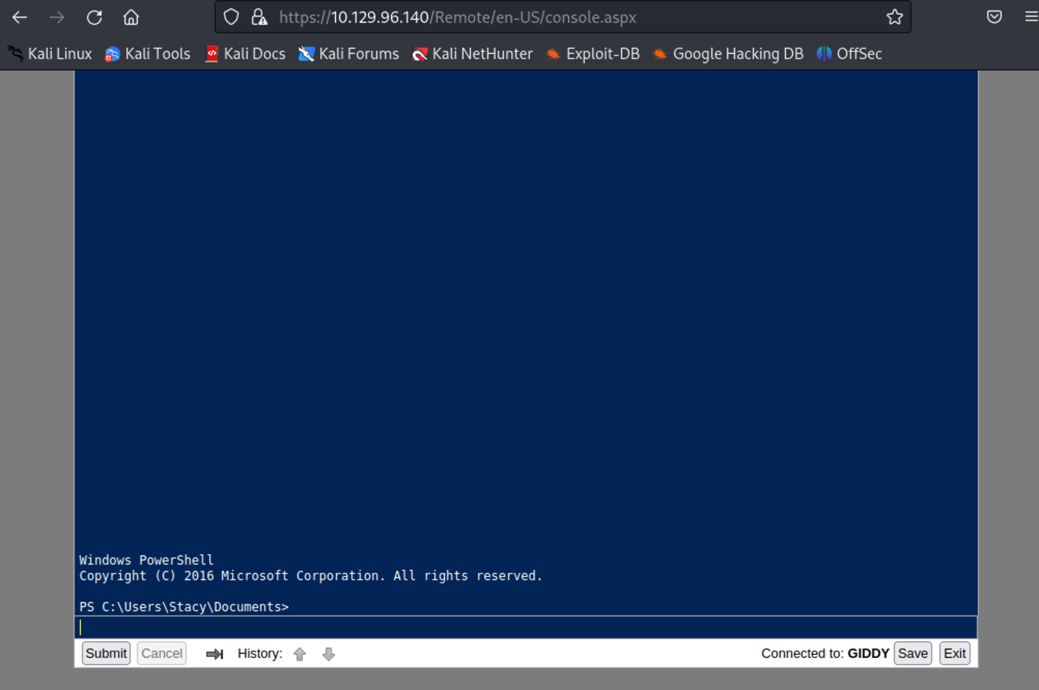Viewport: 1039px width, 690px height.
Task: Show previous command with history up arrow
Action: [x=300, y=654]
